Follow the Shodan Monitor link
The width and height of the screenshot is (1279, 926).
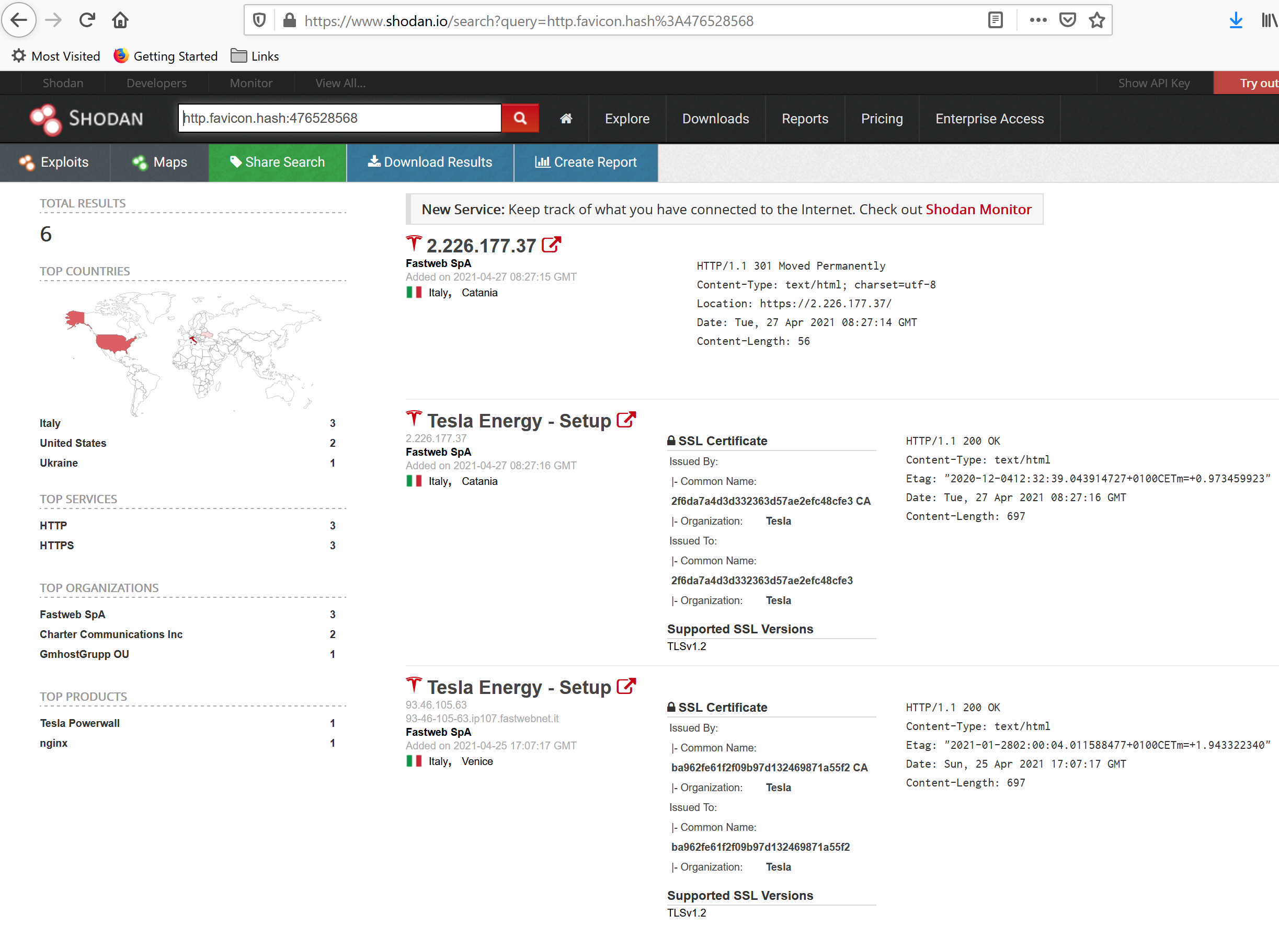pyautogui.click(x=978, y=210)
